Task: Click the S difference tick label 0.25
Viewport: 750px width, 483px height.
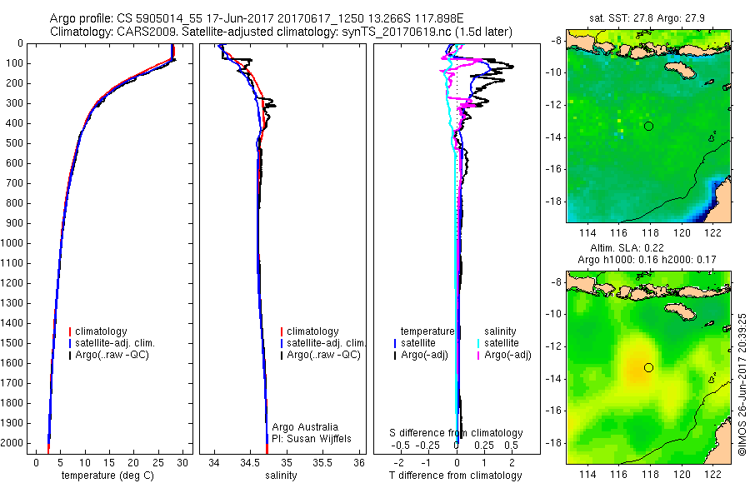Action: click(483, 446)
